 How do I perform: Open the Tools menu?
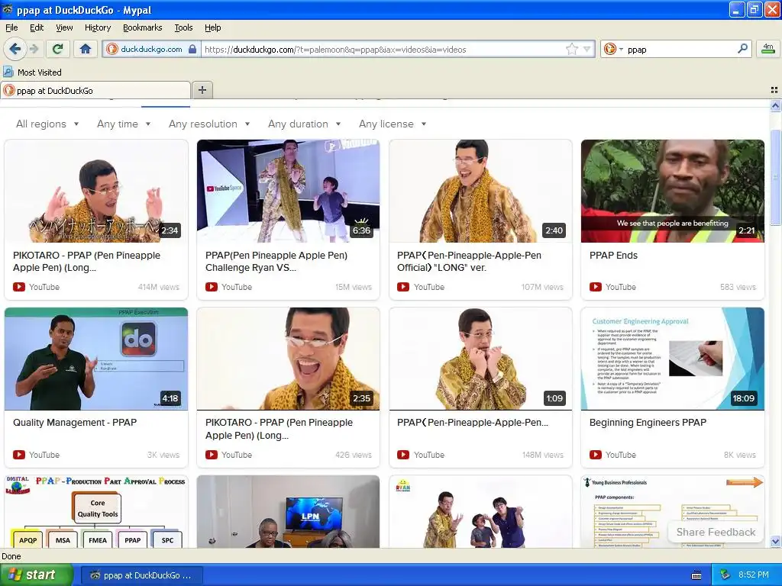(x=183, y=27)
